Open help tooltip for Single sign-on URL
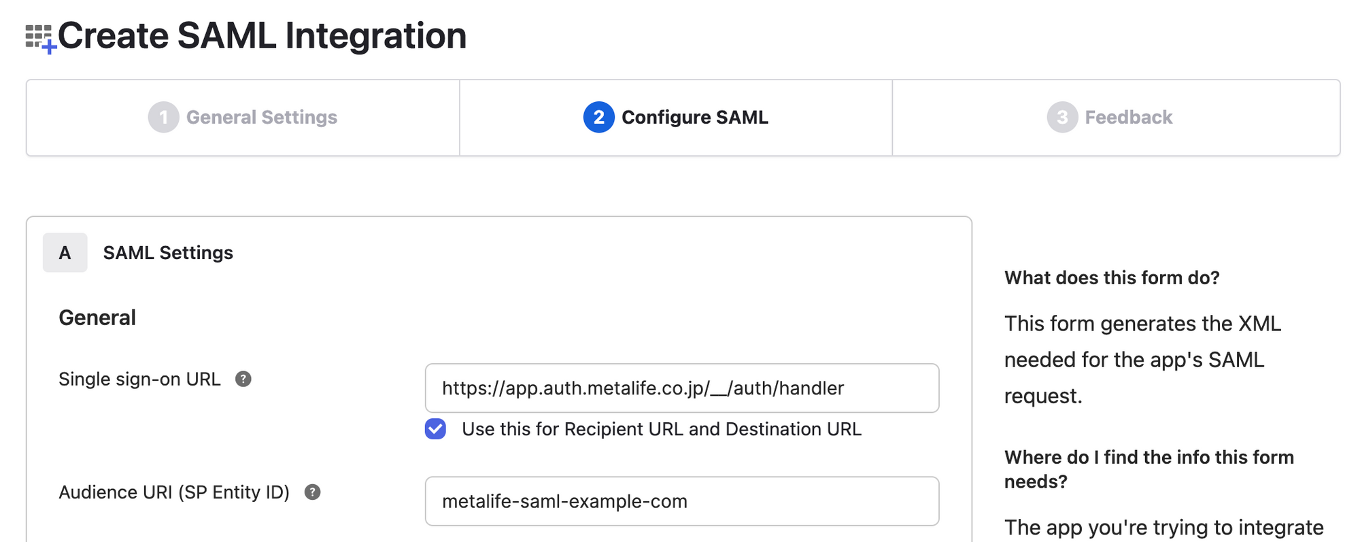Image resolution: width=1360 pixels, height=542 pixels. coord(243,379)
